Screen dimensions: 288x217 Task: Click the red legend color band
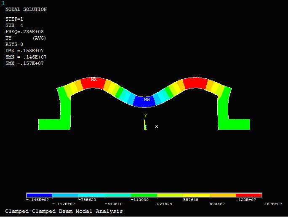click(248, 196)
